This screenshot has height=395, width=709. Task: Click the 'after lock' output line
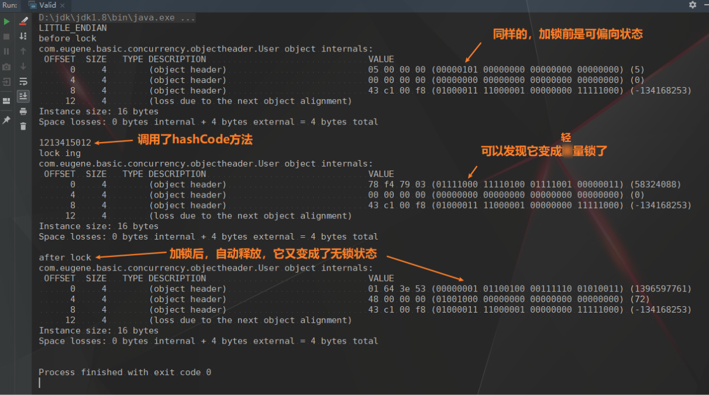point(65,257)
